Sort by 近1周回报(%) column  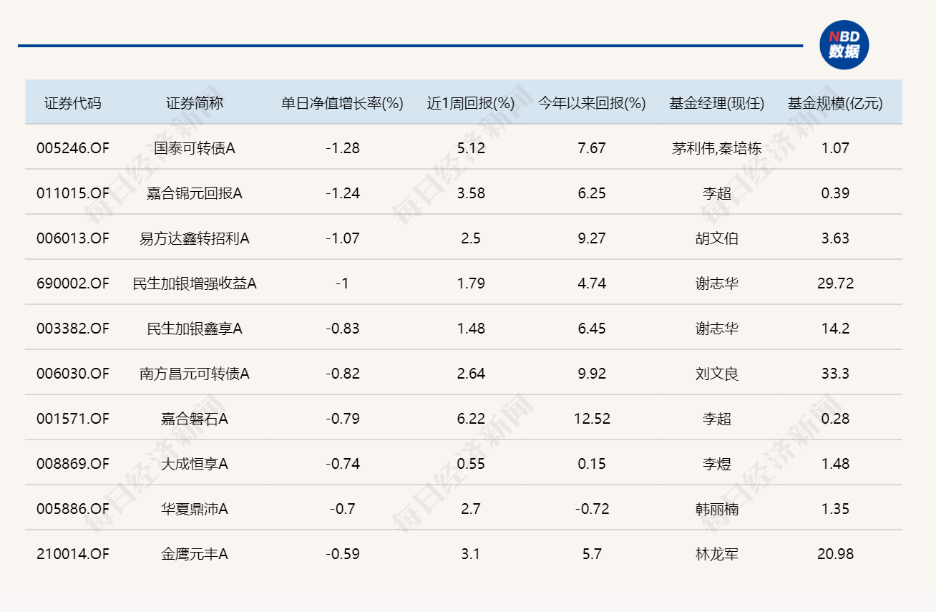469,102
